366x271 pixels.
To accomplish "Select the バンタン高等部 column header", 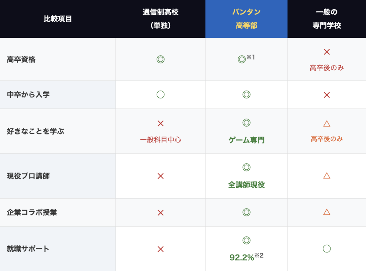I will [246, 19].
